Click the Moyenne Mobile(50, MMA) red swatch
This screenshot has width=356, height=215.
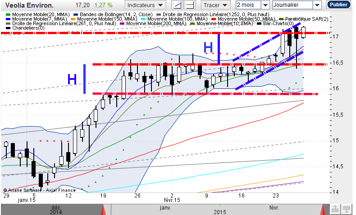(214, 19)
